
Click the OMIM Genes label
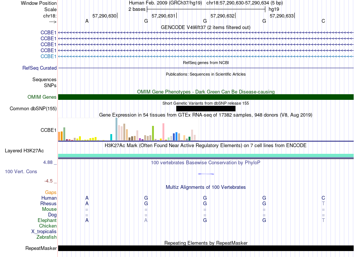[x=42, y=97]
